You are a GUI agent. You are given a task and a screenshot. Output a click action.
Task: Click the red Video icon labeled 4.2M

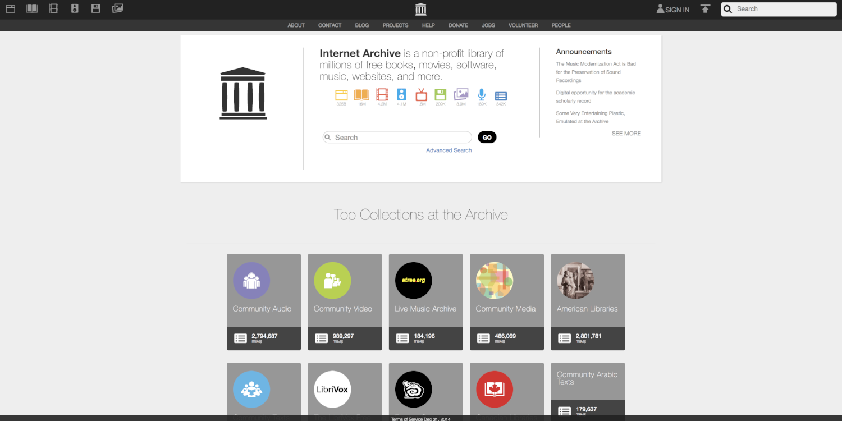coord(382,95)
